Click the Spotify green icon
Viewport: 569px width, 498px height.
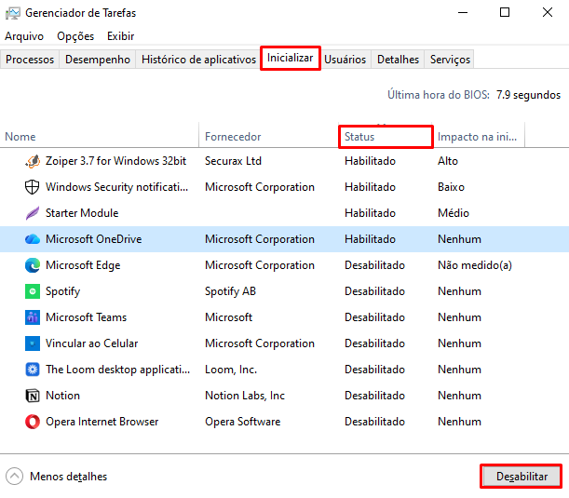click(33, 291)
